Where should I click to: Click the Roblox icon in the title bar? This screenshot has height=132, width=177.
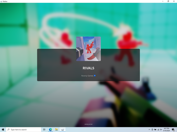pos(1,1)
